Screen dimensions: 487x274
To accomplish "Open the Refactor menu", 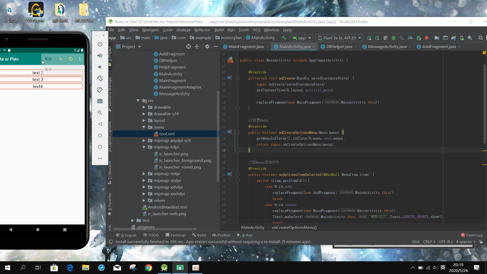I will (x=202, y=30).
